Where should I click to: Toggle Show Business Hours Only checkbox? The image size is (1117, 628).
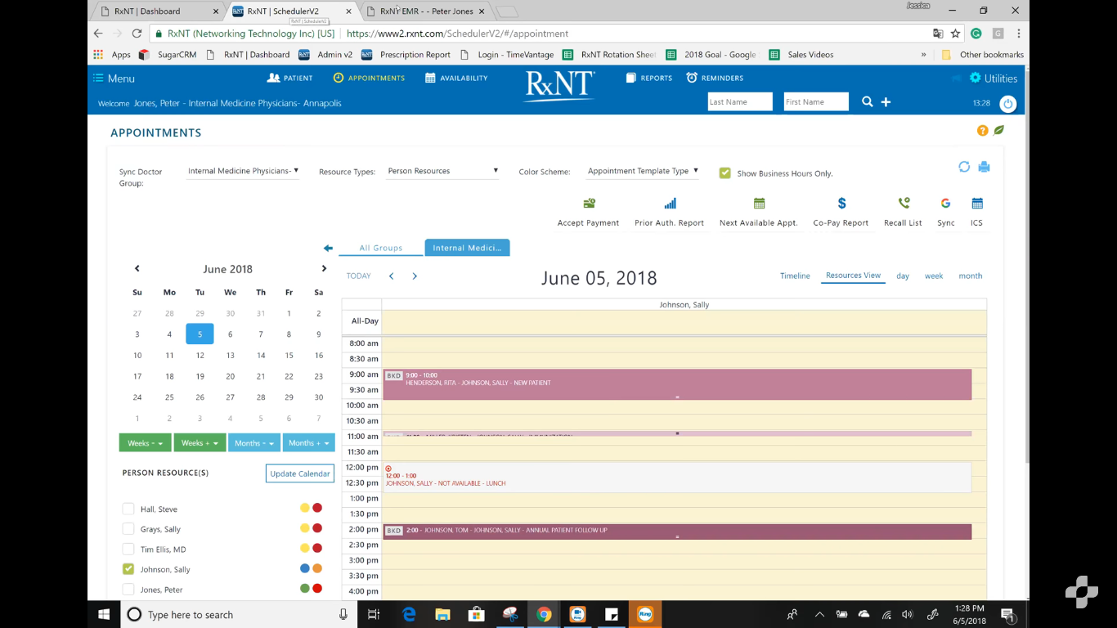tap(724, 173)
